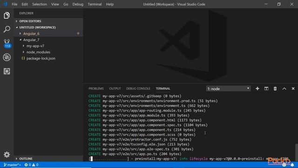Image resolution: width=298 pixels, height=168 pixels.
Task: Click the app.module.ts CREATE line in terminal
Action: (139, 115)
